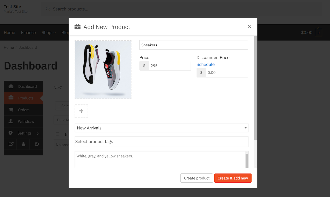Click the product description text area

click(x=160, y=160)
